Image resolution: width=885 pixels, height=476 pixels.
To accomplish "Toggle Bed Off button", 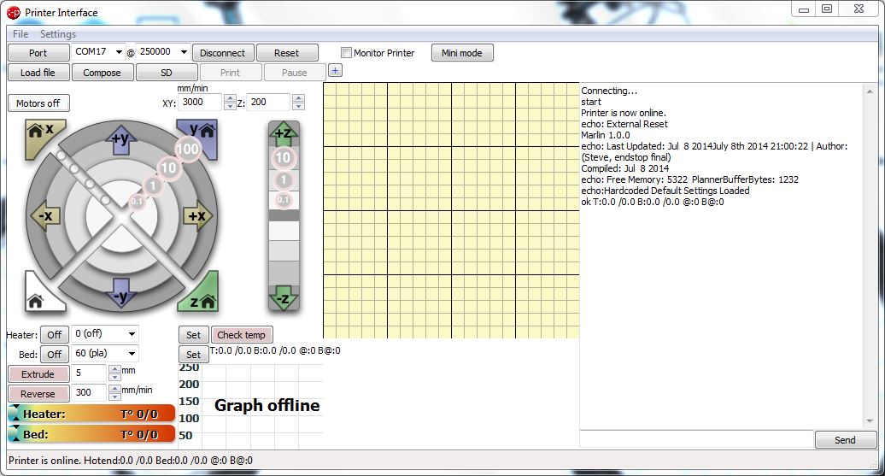I will click(x=54, y=355).
